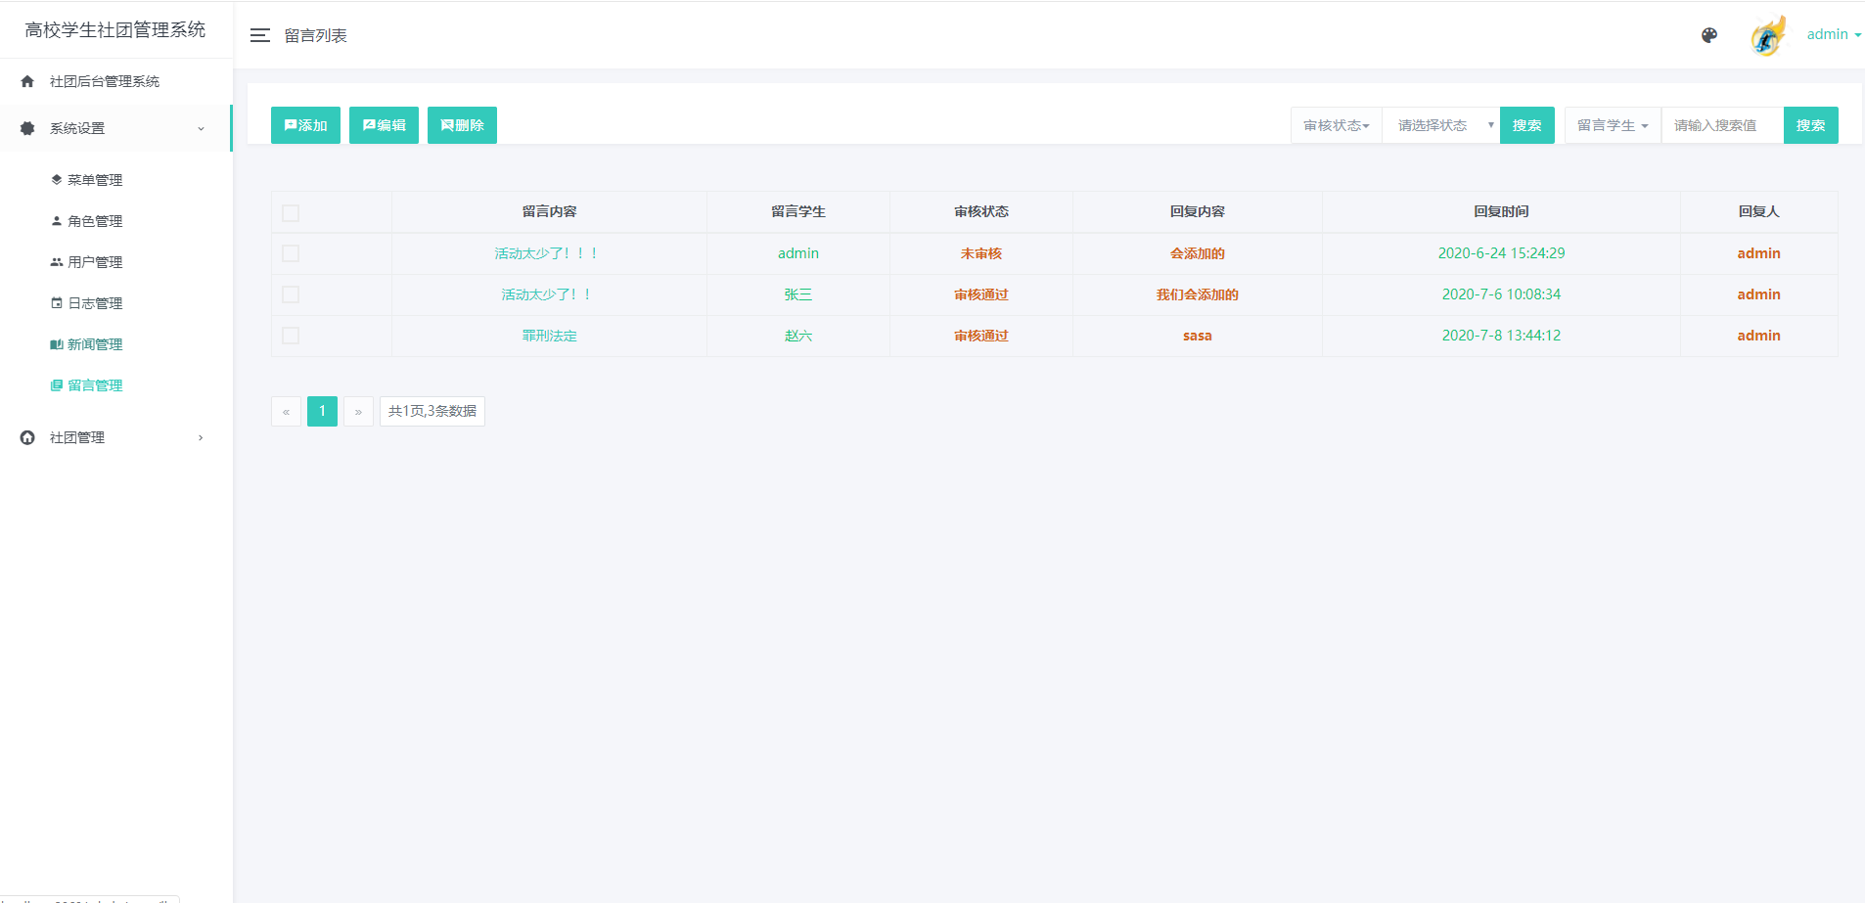This screenshot has height=903, width=1865.
Task: Open the admin user dropdown
Action: [x=1834, y=34]
